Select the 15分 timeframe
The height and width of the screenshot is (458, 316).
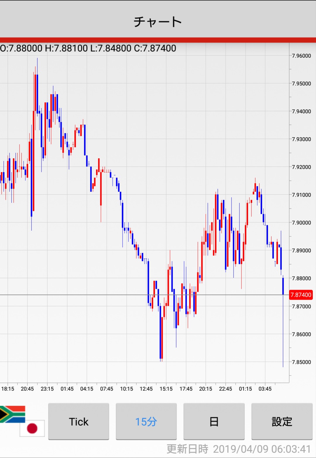(x=146, y=421)
